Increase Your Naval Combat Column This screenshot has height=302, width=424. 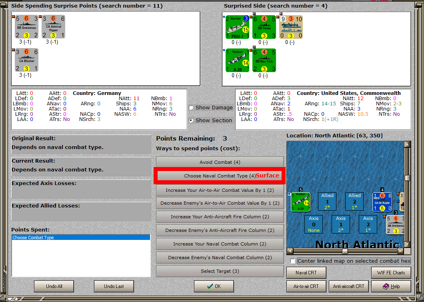pos(220,244)
